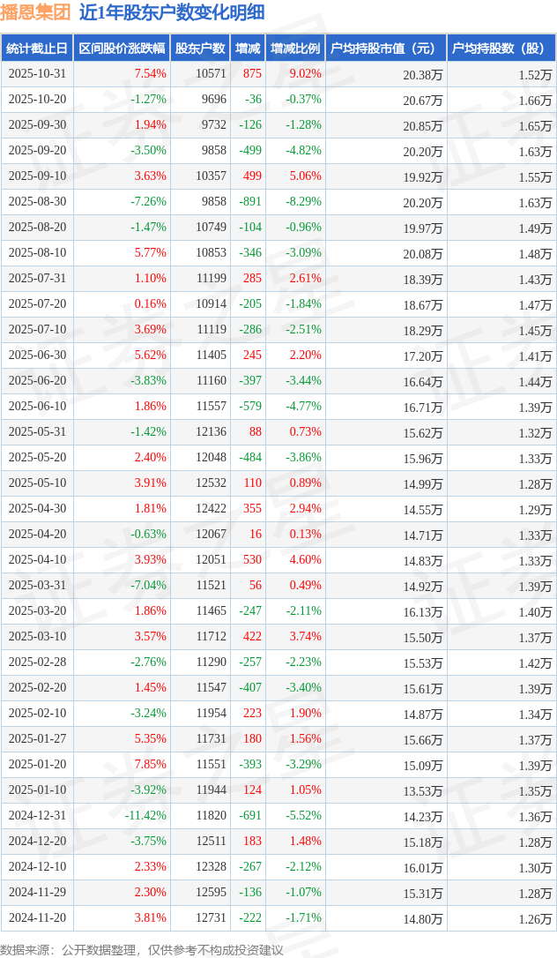Click the 20.85万 average holding value

click(x=423, y=125)
